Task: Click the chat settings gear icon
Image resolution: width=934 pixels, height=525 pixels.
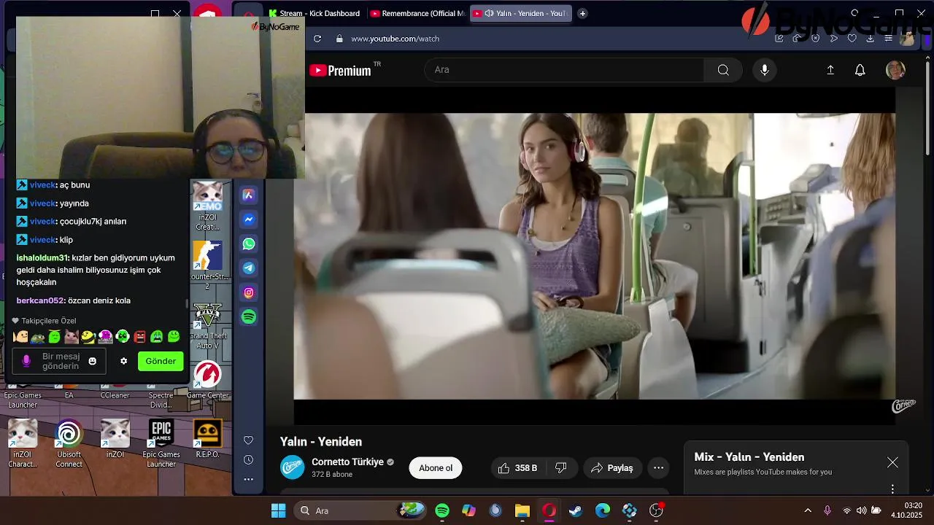Action: click(124, 361)
